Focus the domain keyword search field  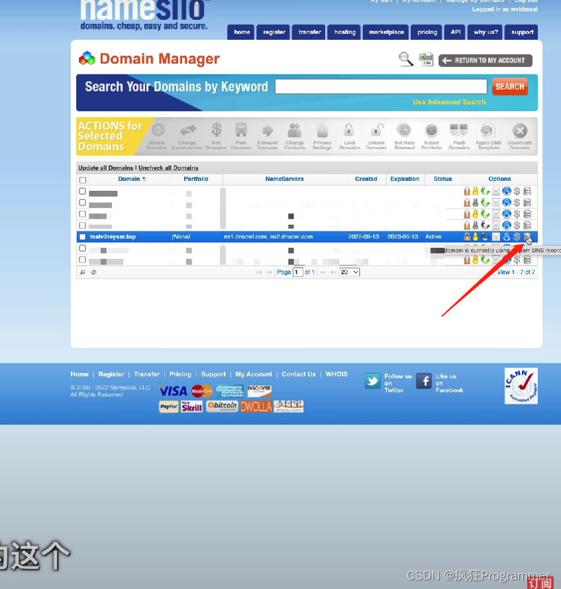(x=381, y=87)
